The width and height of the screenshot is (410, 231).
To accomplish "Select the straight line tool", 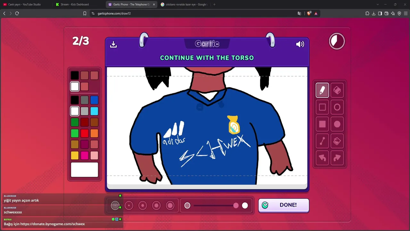I will [x=322, y=141].
